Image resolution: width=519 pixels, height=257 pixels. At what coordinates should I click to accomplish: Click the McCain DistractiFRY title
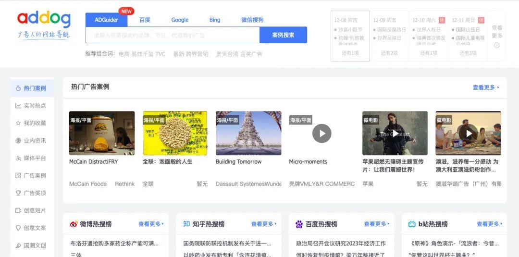pyautogui.click(x=93, y=162)
